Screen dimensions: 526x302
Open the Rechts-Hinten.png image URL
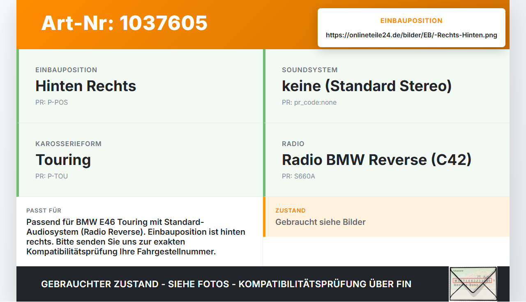pyautogui.click(x=411, y=35)
